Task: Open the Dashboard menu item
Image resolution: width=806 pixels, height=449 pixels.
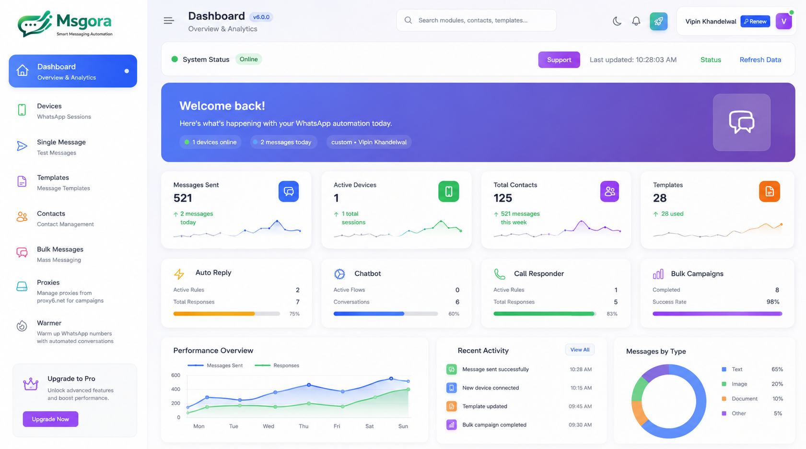Action: [73, 71]
